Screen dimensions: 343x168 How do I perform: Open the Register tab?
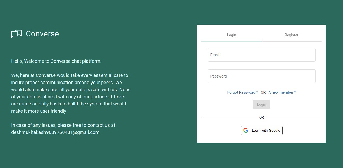tap(291, 35)
